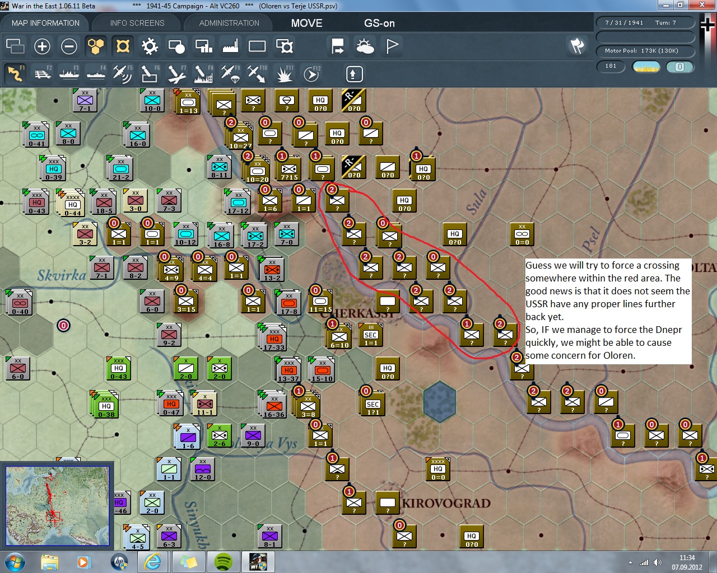The image size is (717, 573).
Task: Select the F11 explosion icon
Action: [x=285, y=73]
